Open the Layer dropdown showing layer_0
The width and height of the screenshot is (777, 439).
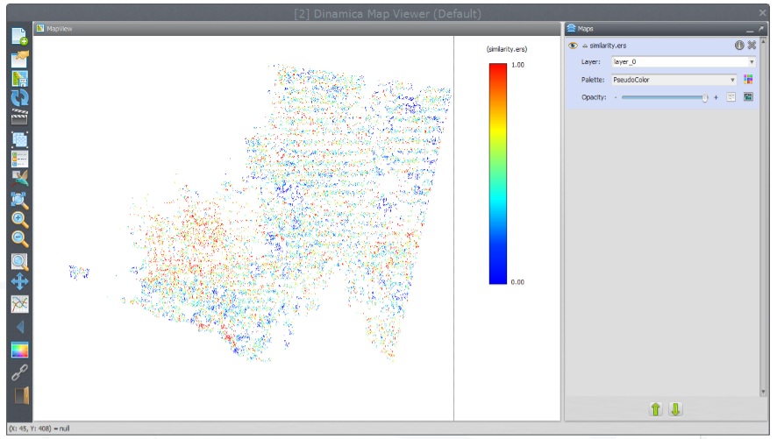(683, 62)
